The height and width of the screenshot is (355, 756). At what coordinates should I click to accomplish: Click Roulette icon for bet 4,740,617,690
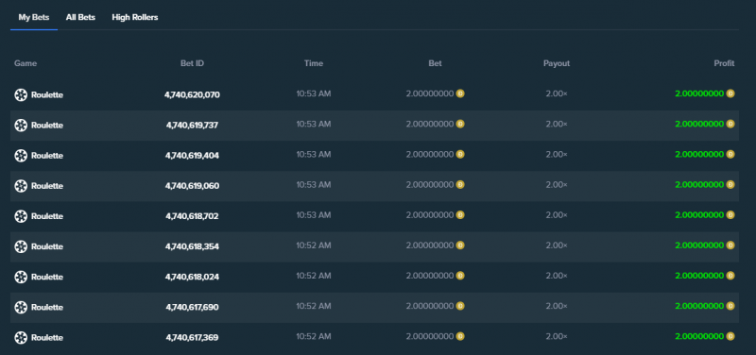21,307
